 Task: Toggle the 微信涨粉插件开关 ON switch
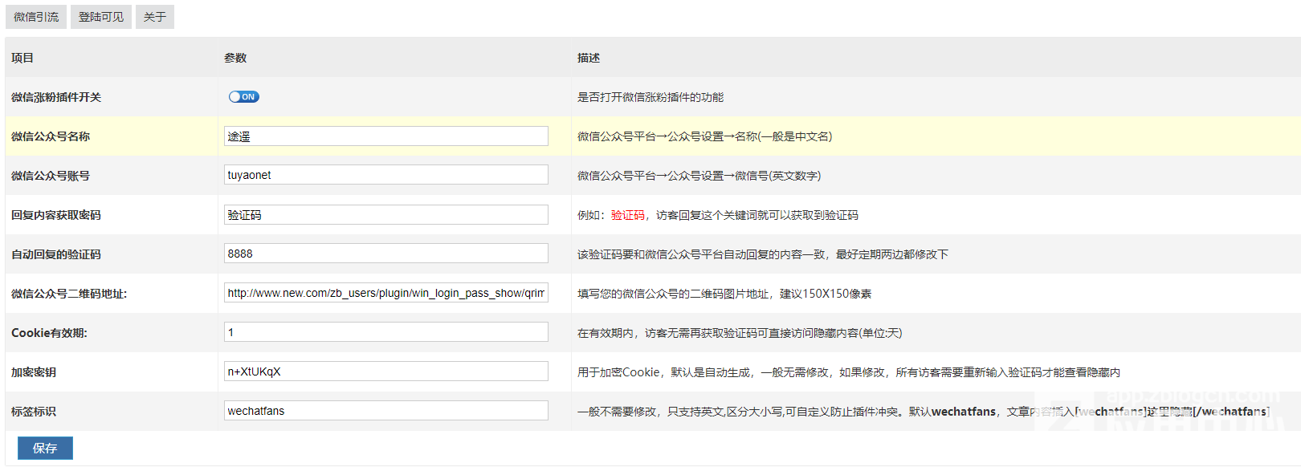(243, 97)
